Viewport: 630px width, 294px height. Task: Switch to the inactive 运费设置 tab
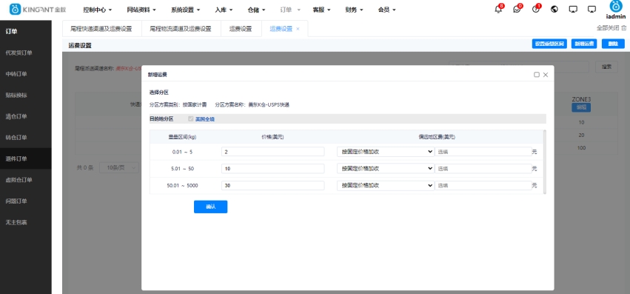tap(241, 29)
